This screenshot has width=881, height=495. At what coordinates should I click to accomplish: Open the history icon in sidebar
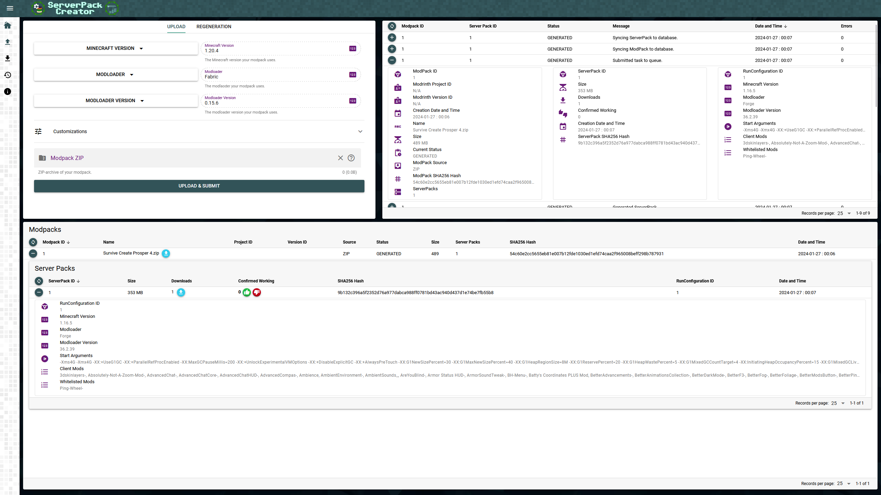(8, 75)
